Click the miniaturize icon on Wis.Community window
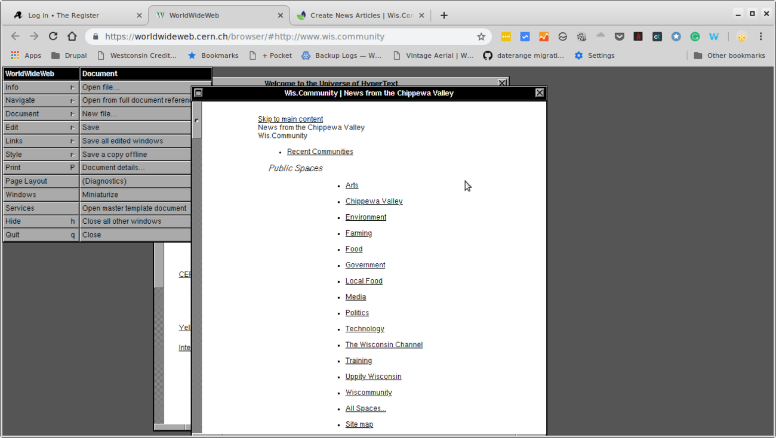This screenshot has width=776, height=438. pyautogui.click(x=199, y=93)
